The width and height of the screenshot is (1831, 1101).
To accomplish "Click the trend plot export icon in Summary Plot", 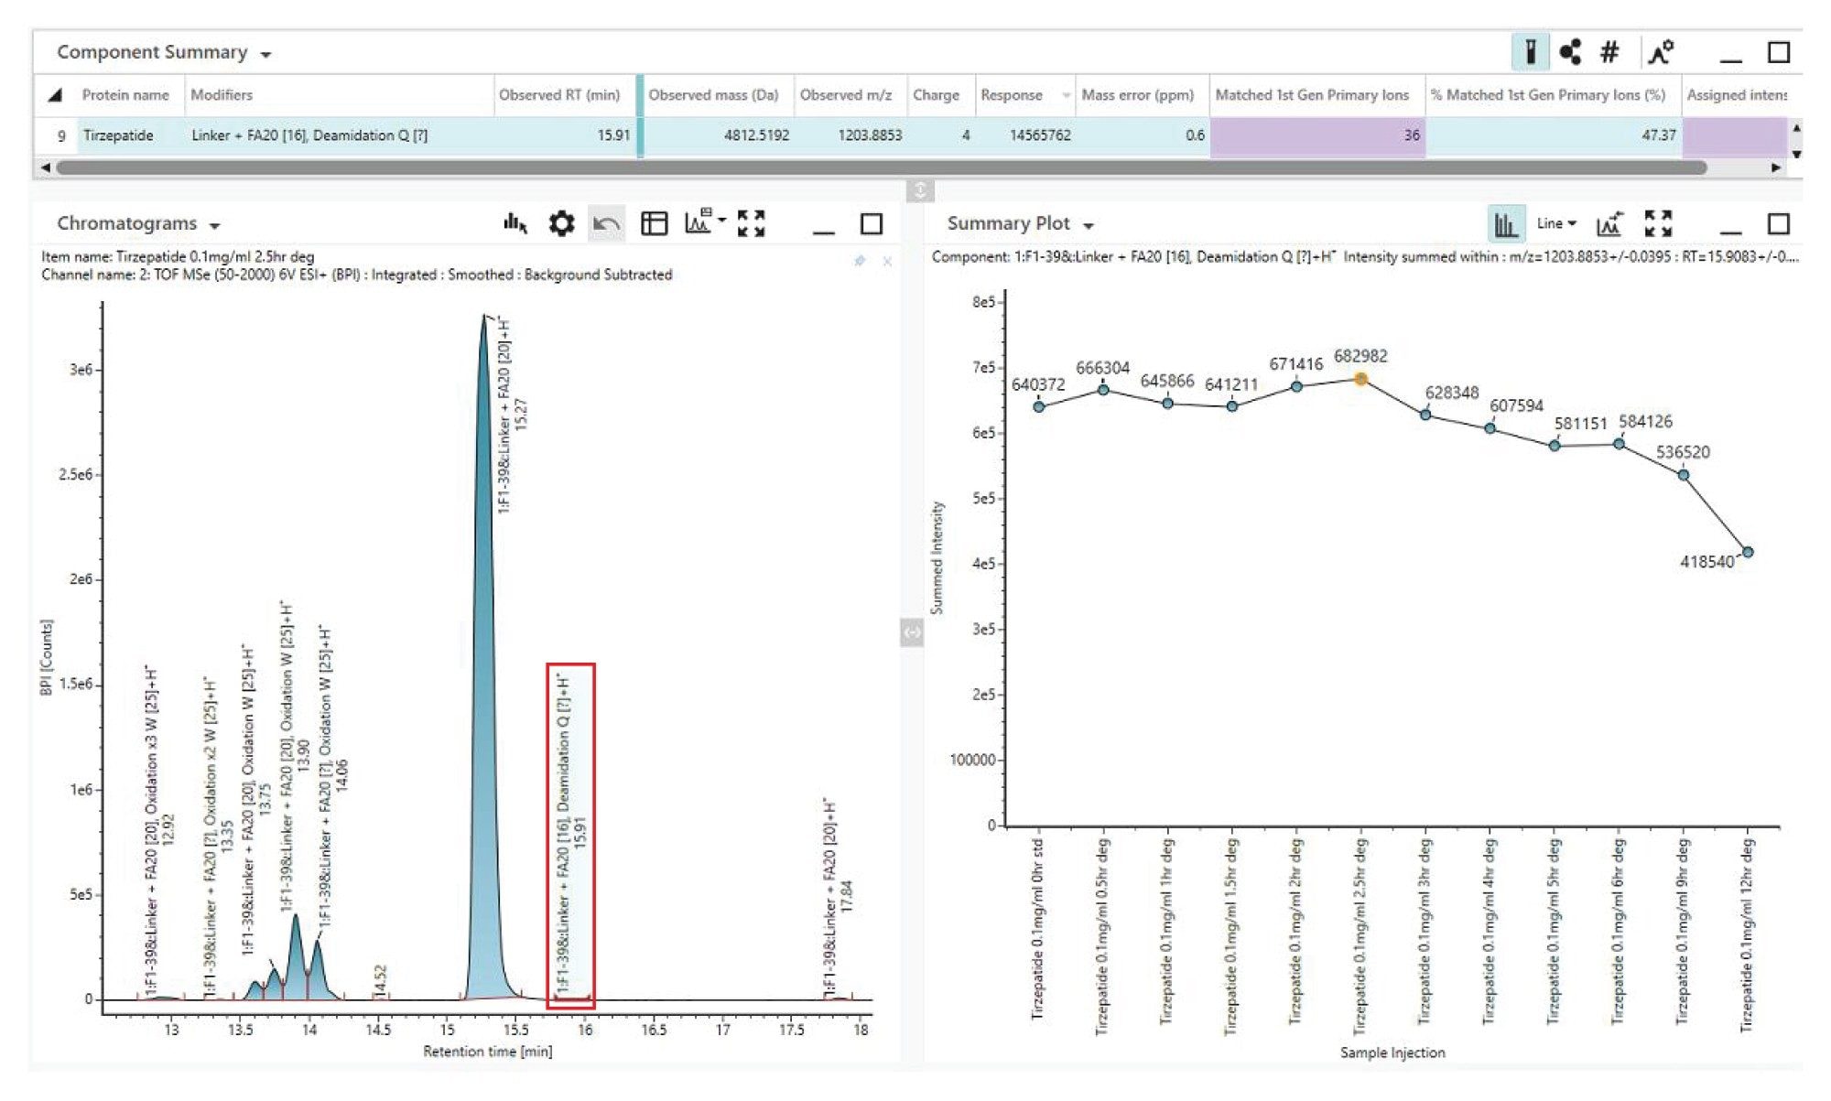I will coord(1609,223).
